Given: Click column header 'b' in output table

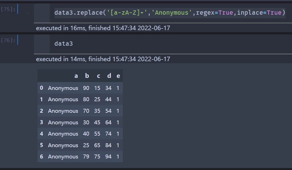Looking at the screenshot, I should [x=87, y=76].
